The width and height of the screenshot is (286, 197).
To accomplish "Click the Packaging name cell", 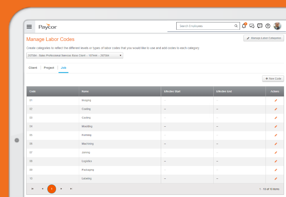I will pos(120,170).
